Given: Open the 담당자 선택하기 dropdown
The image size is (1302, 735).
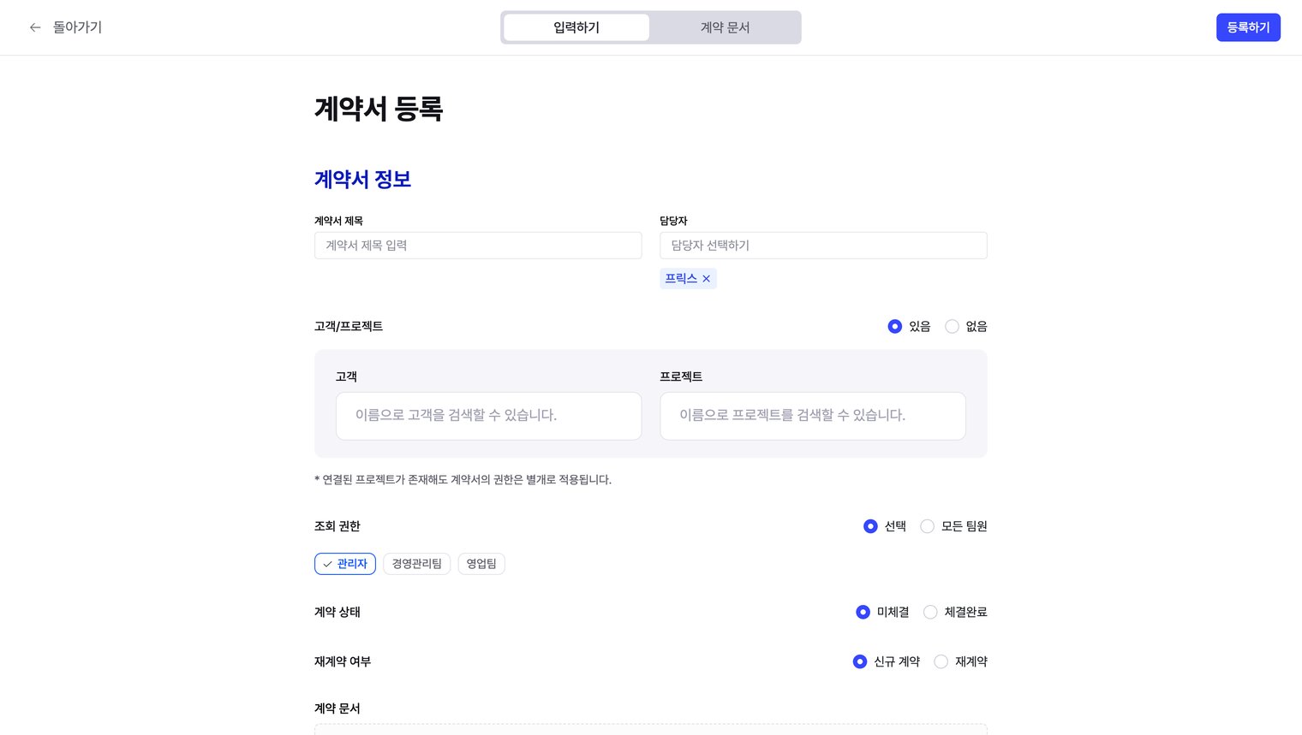Looking at the screenshot, I should [822, 246].
